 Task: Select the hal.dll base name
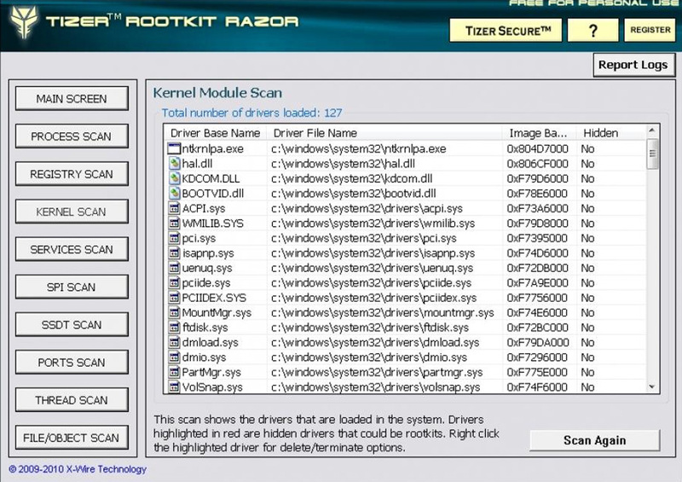tap(197, 164)
